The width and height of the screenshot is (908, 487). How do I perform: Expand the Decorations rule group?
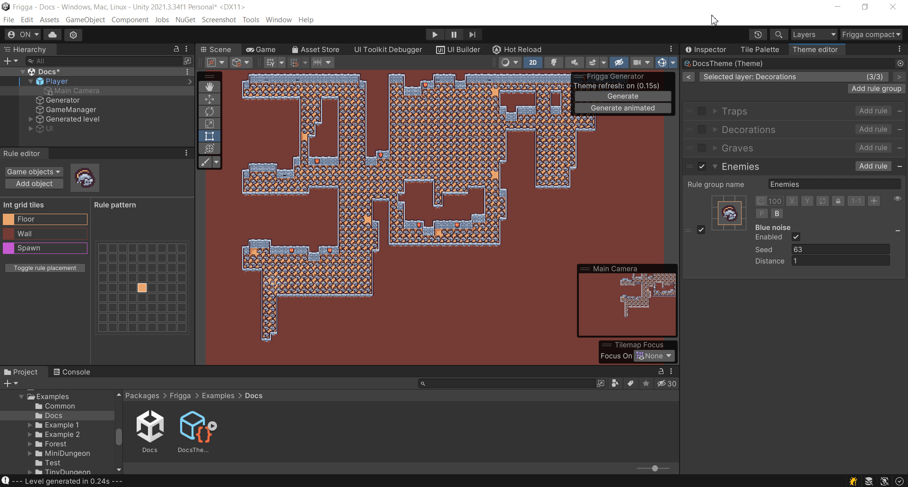[715, 130]
